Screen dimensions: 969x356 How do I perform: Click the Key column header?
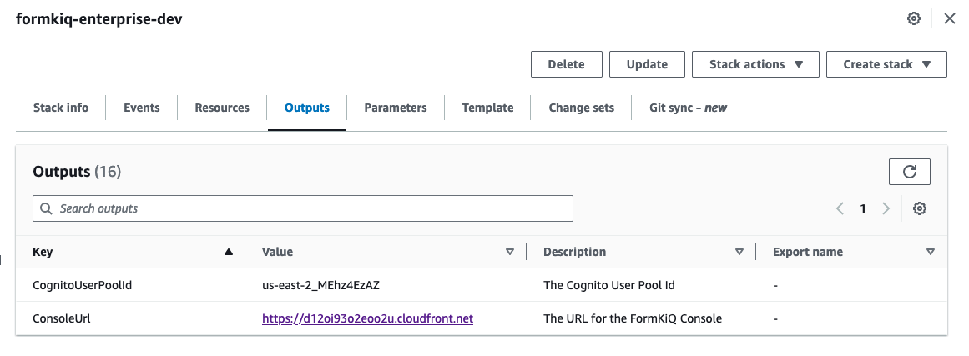click(43, 252)
